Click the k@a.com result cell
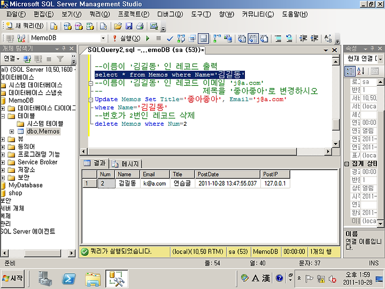 [155, 184]
